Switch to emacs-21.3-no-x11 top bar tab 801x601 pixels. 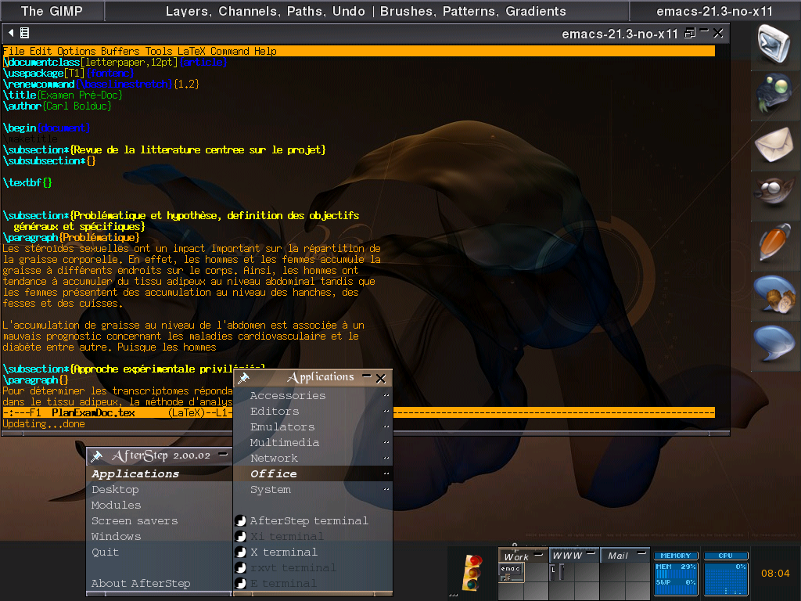point(715,11)
